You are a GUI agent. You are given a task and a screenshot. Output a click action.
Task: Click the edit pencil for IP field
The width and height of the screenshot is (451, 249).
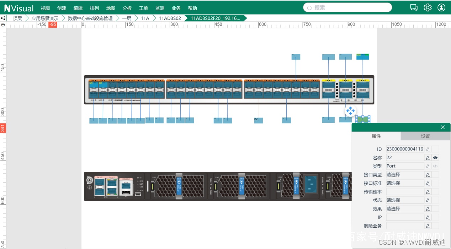428,217
